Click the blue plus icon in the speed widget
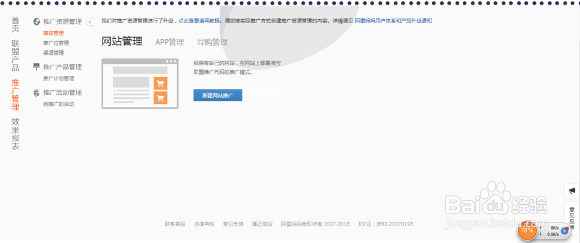Image resolution: width=580 pixels, height=243 pixels. point(564,231)
